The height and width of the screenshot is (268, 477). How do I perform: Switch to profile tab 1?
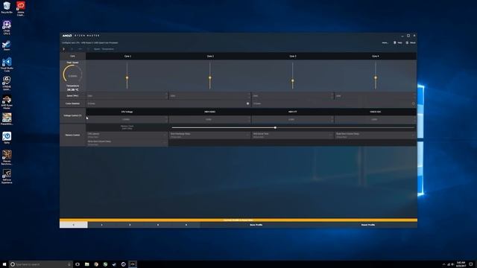click(101, 225)
